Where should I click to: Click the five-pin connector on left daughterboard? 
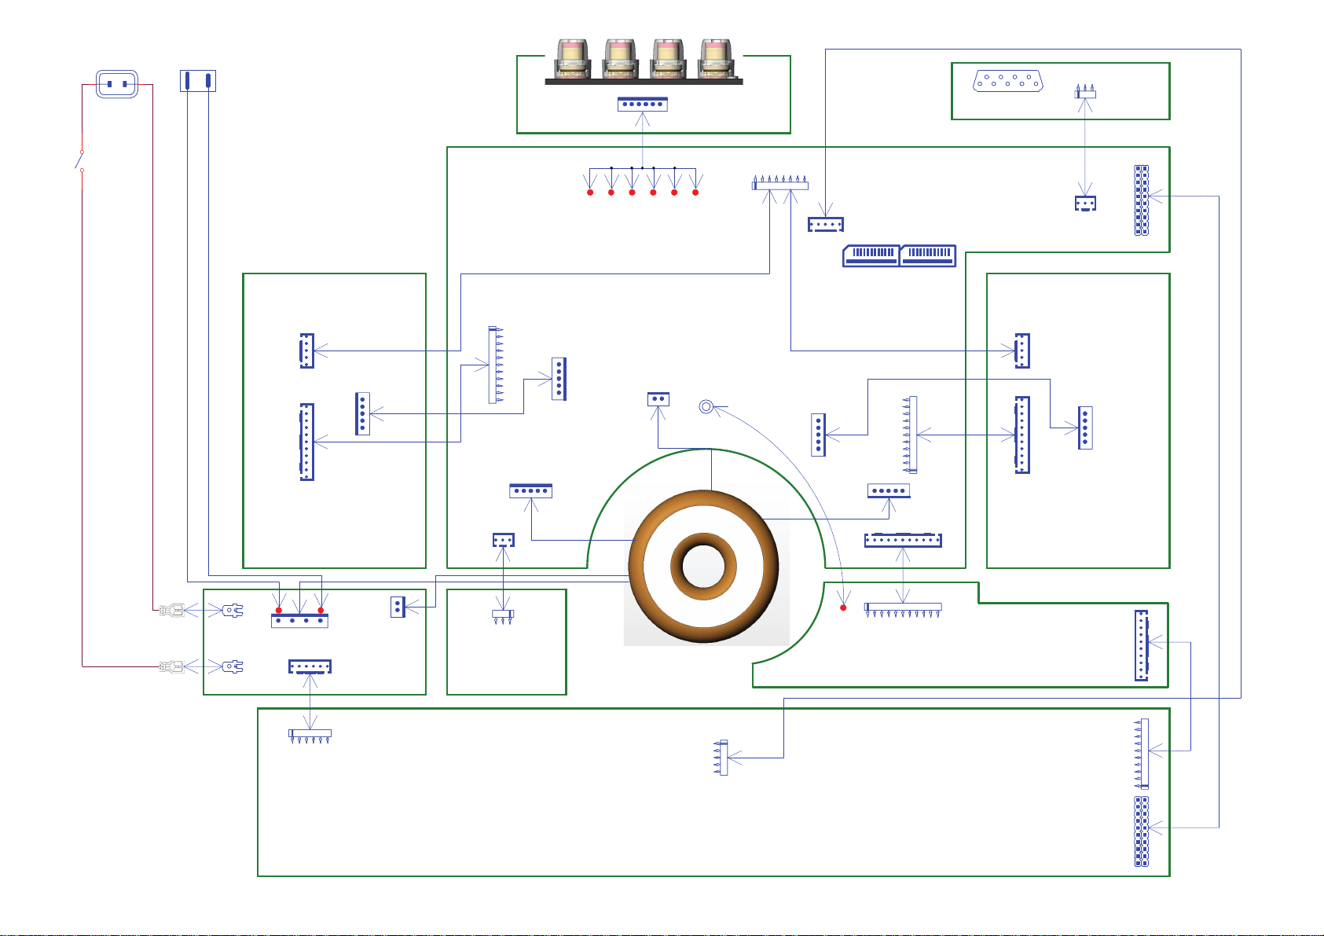(x=362, y=413)
